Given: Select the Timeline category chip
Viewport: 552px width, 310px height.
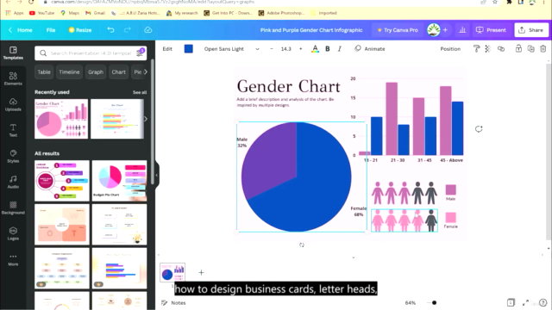Looking at the screenshot, I should click(x=69, y=72).
